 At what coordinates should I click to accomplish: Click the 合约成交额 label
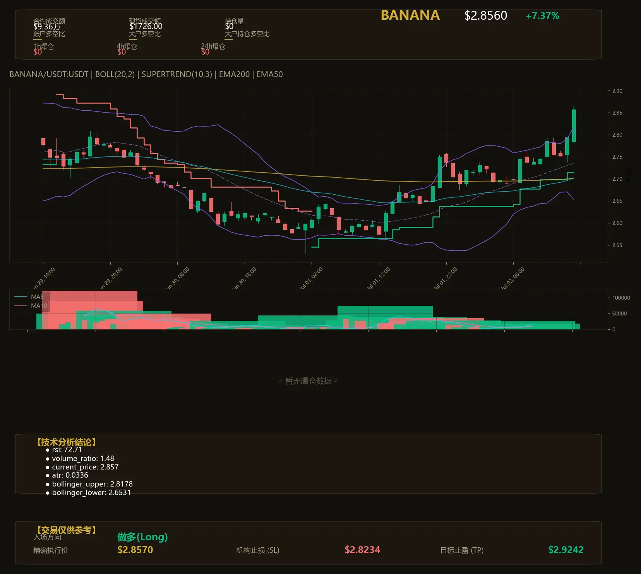[x=49, y=21]
